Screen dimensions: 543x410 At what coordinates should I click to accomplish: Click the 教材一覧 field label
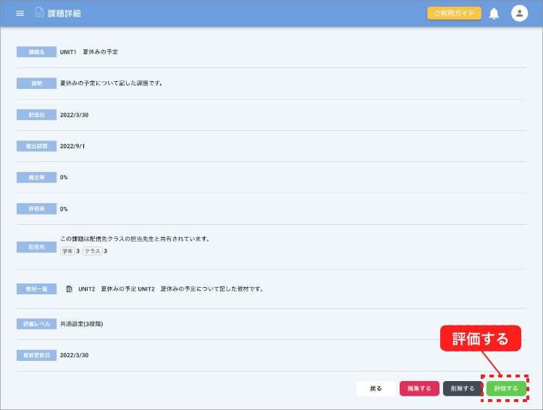(x=36, y=289)
